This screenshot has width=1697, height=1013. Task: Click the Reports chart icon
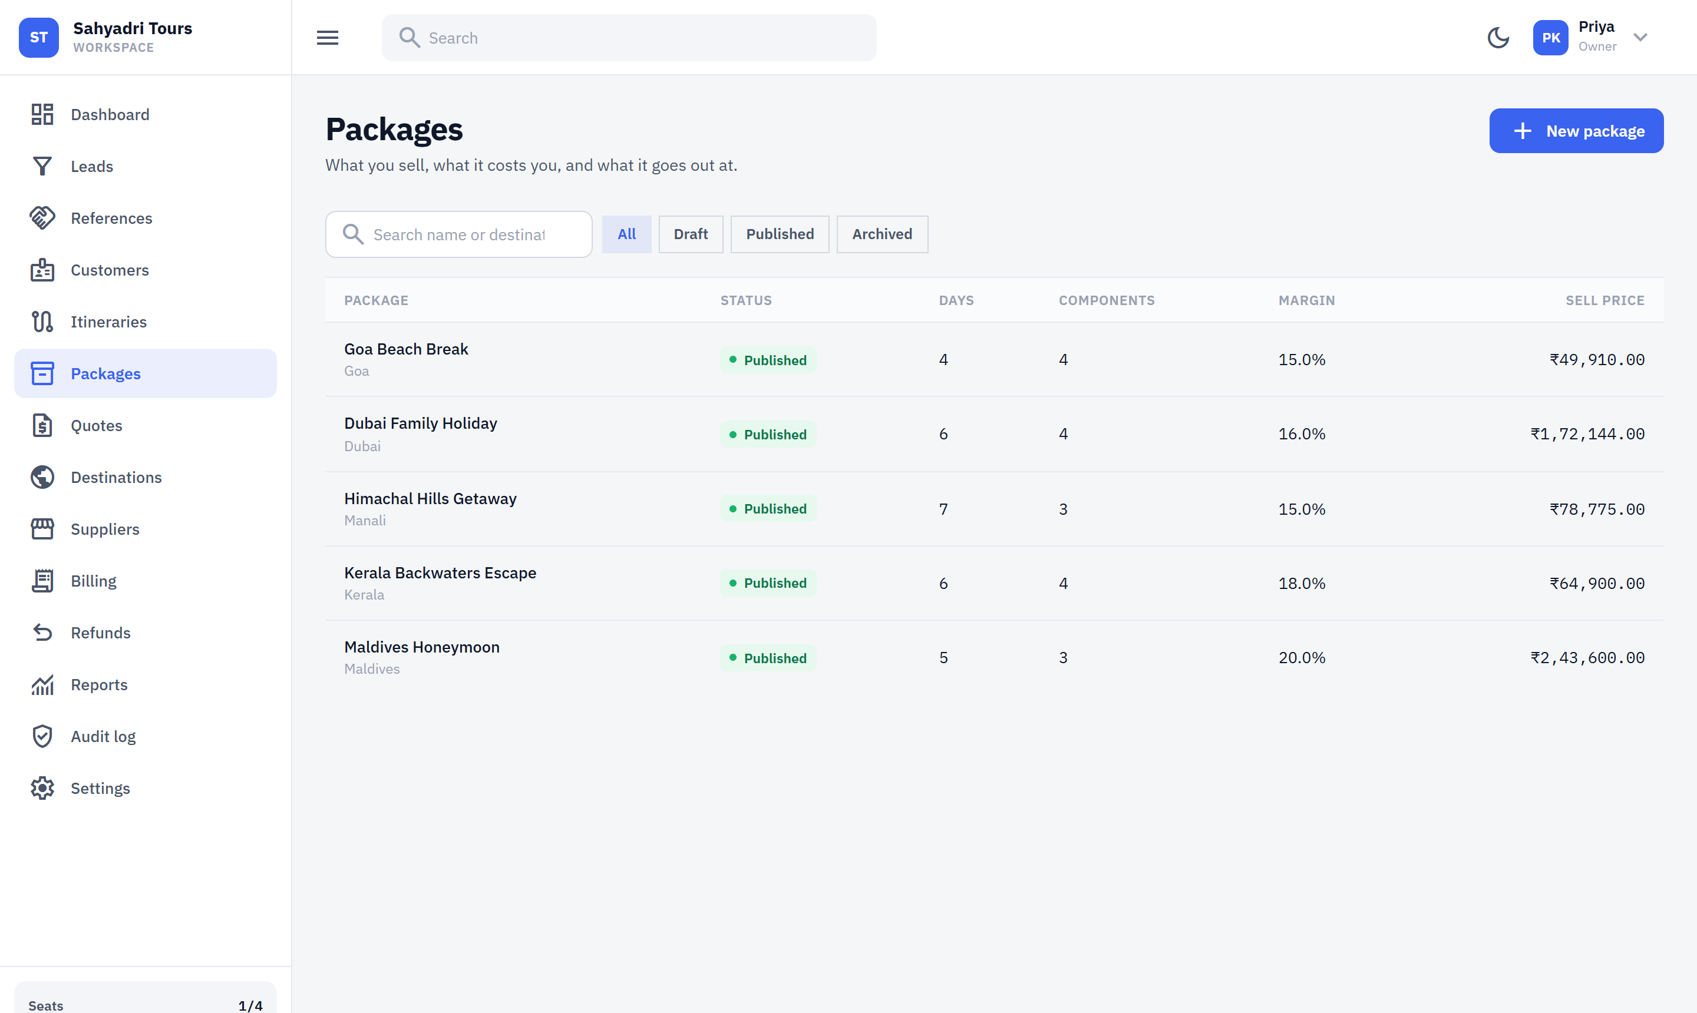point(42,686)
